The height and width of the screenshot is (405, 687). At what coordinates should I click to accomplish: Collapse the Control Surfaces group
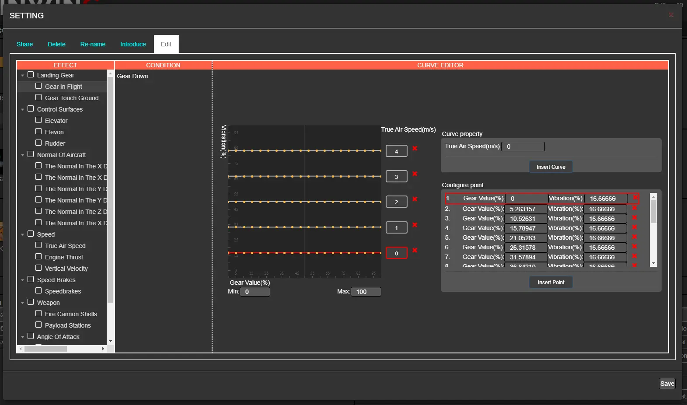tap(22, 110)
